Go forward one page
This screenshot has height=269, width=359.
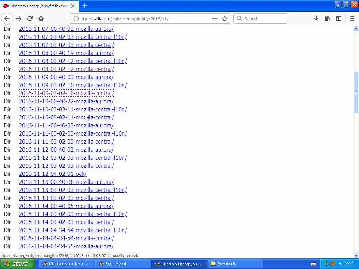click(x=19, y=19)
